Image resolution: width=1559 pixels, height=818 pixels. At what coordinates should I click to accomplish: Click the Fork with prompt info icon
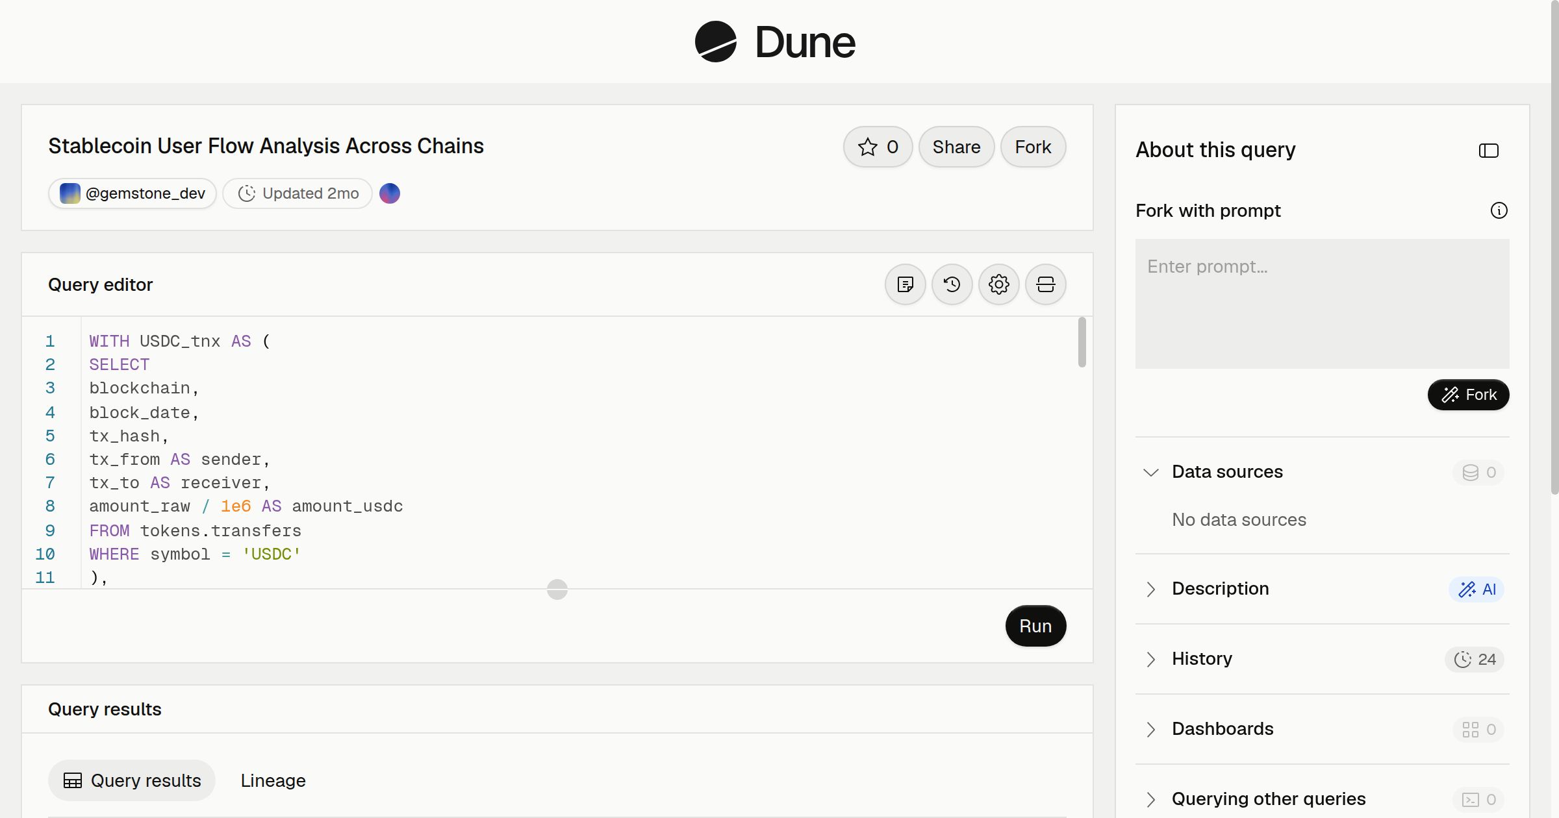pyautogui.click(x=1499, y=210)
